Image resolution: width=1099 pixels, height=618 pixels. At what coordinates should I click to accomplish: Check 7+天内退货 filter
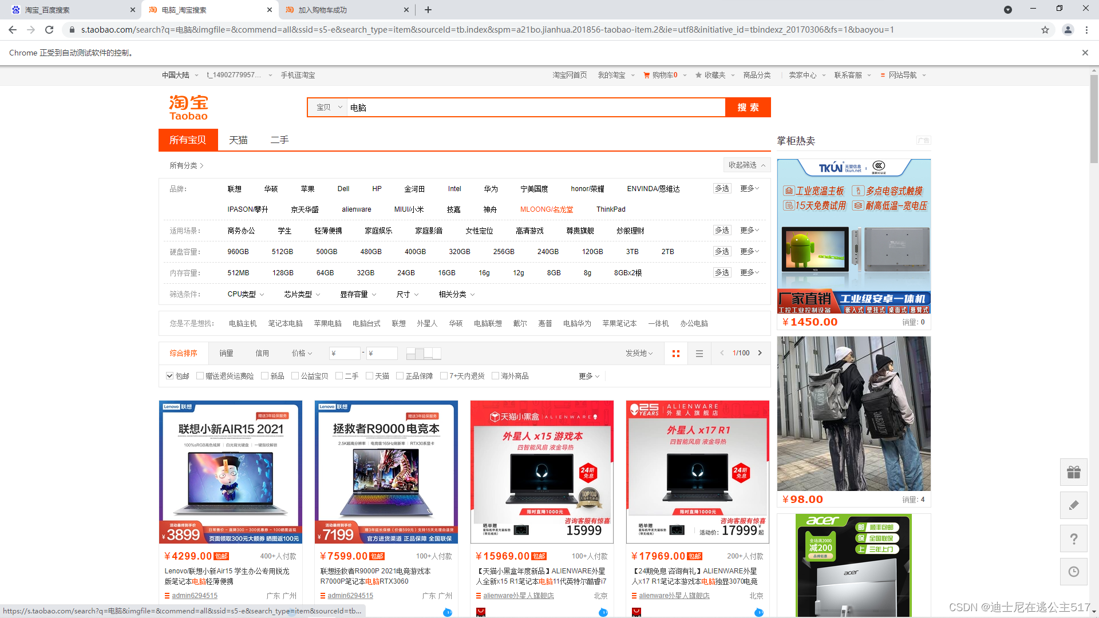(x=444, y=376)
